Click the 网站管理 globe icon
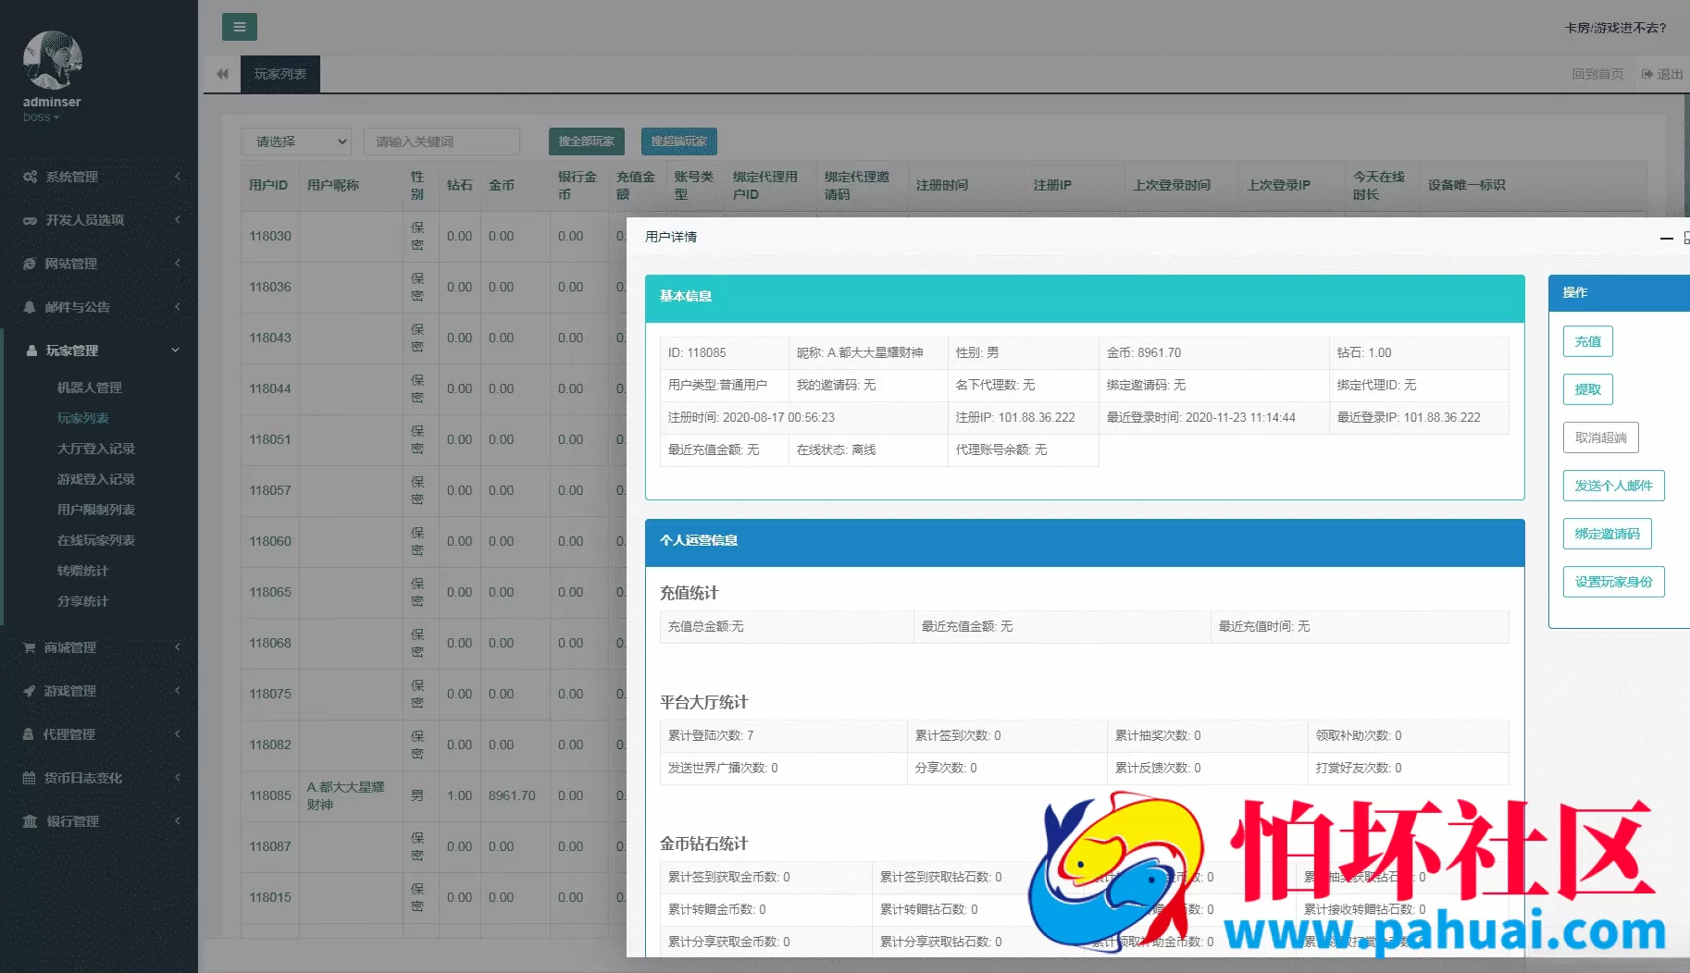The image size is (1690, 973). tap(30, 264)
